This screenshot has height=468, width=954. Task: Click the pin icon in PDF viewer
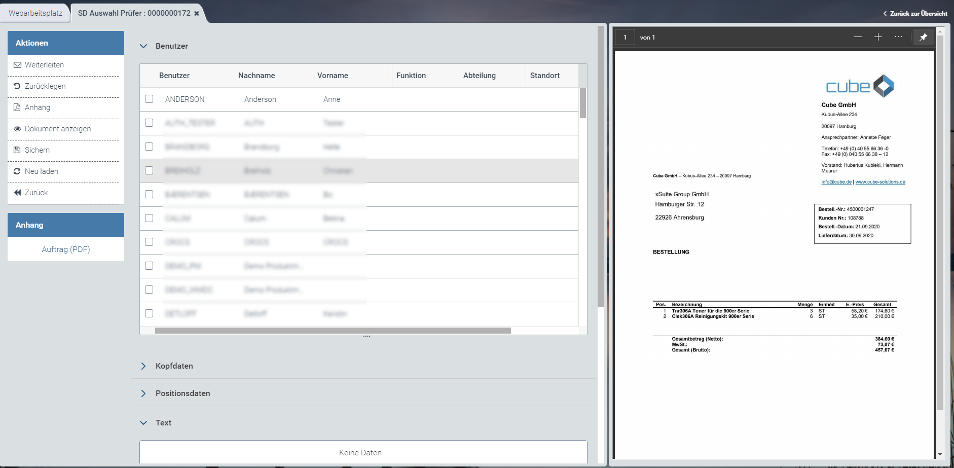pos(923,37)
